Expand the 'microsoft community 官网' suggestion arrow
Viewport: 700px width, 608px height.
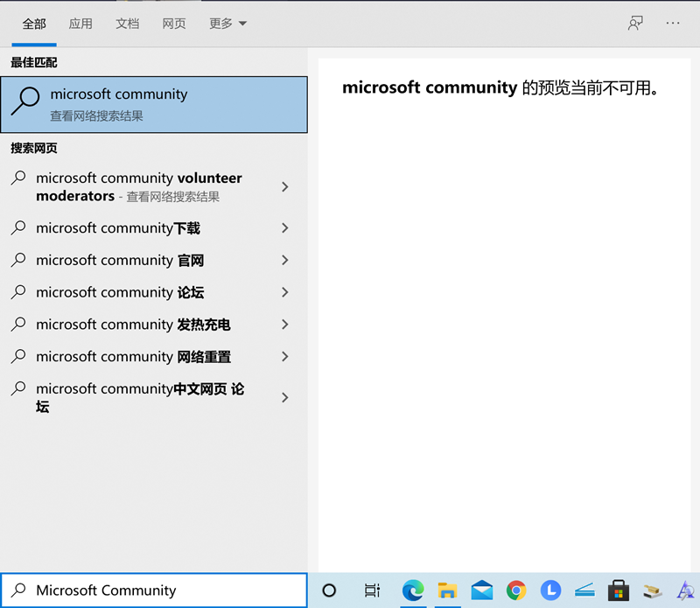tap(284, 260)
